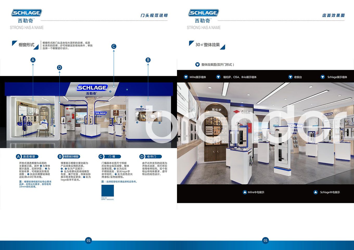
Task: Click the 30㎡整体效果 section heading
Action: [x=207, y=45]
